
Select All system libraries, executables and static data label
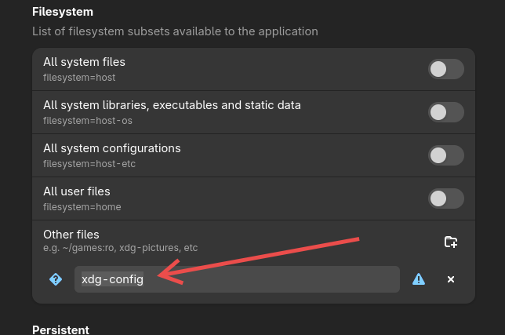click(172, 105)
